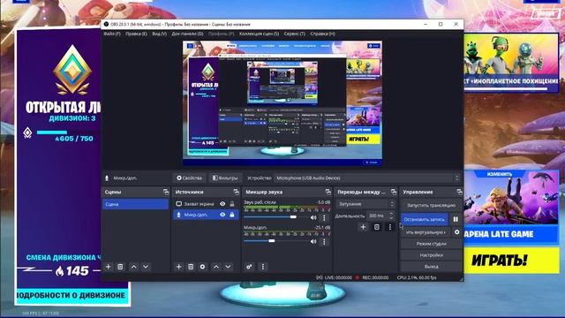Open the Правка menu
This screenshot has height=318, width=565.
pos(136,34)
